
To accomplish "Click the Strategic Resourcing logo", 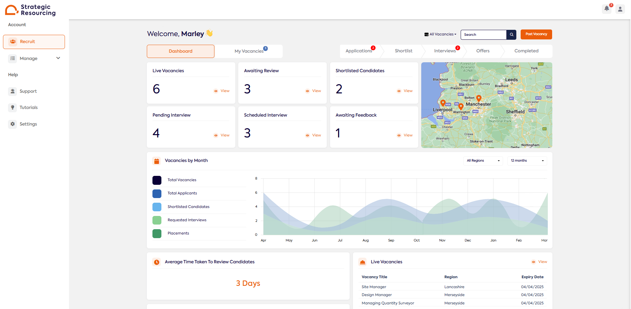I will [30, 10].
